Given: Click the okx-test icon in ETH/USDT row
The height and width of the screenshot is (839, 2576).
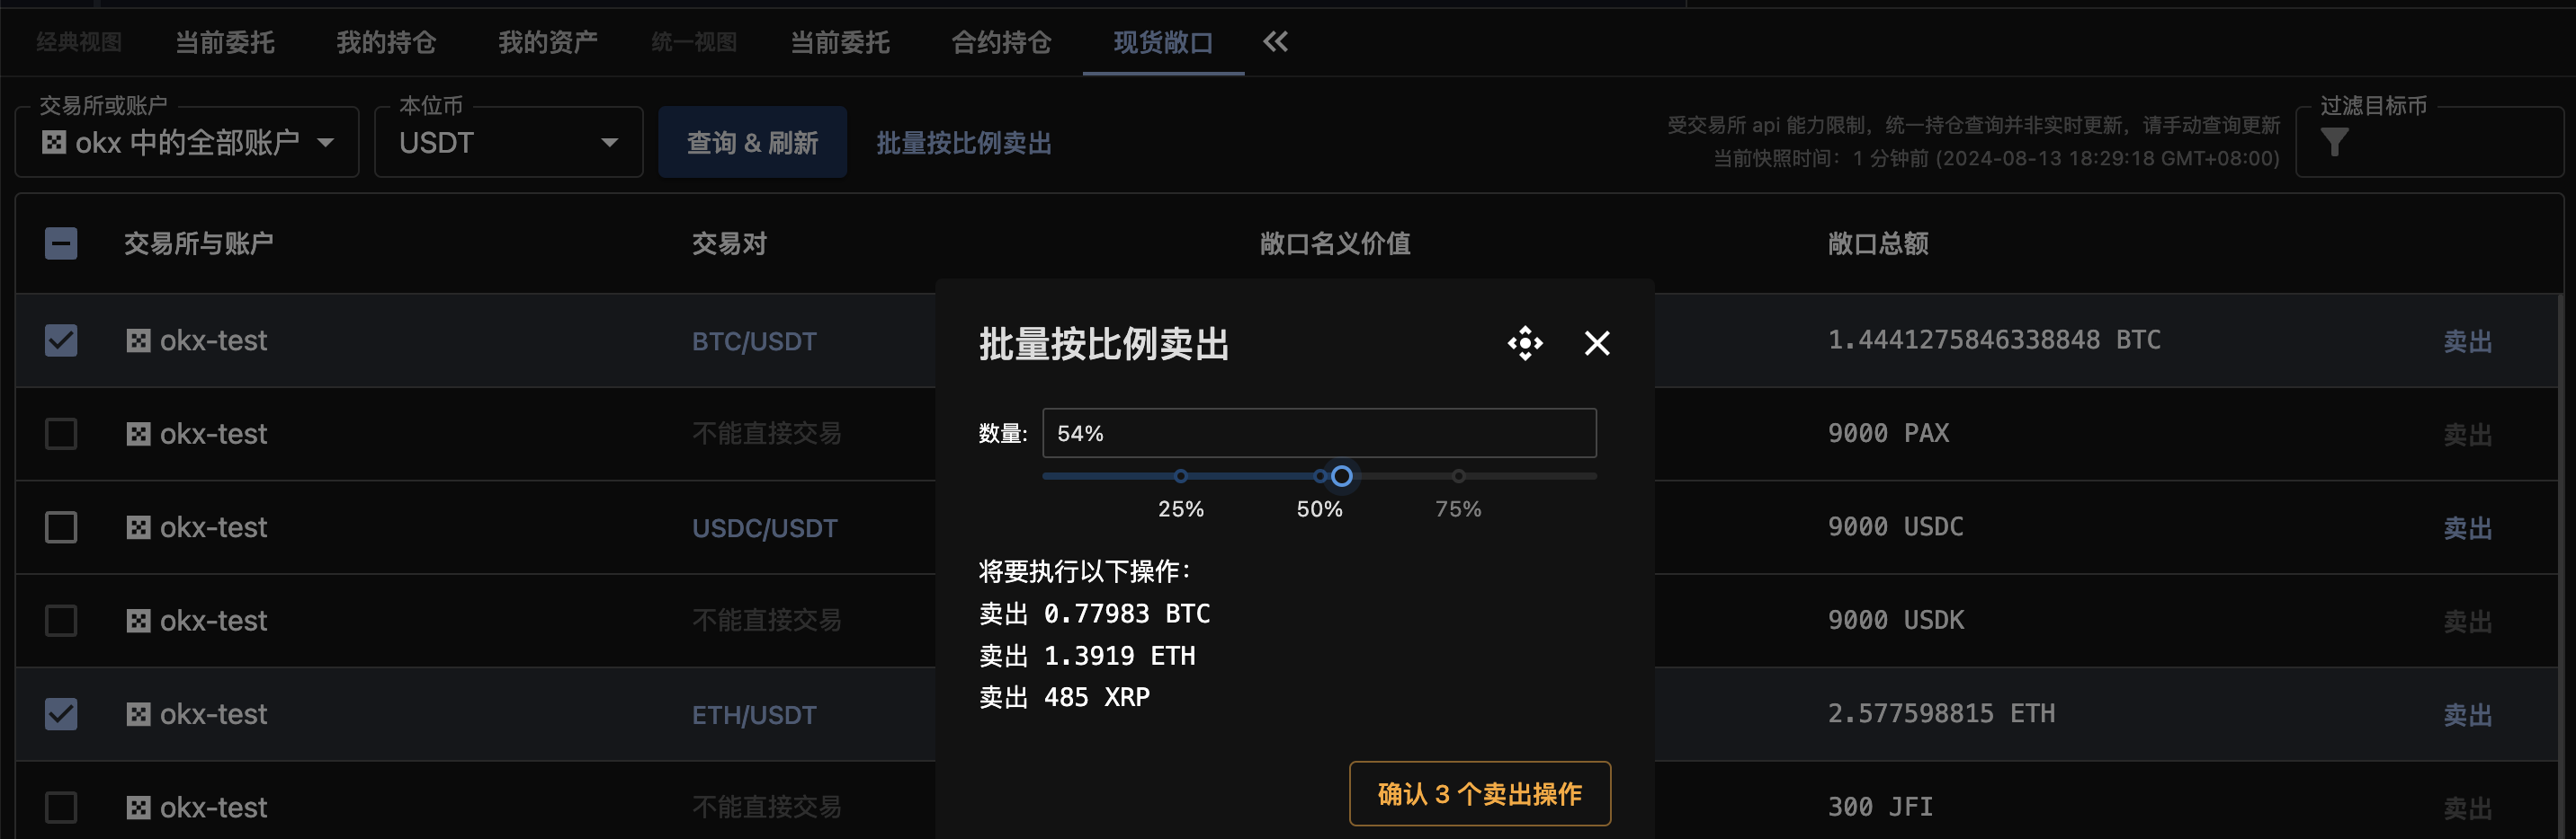Looking at the screenshot, I should coord(138,714).
